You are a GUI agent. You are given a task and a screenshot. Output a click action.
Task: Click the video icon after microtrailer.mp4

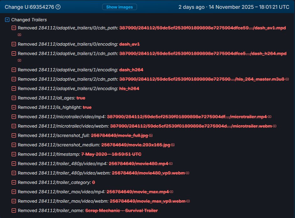pyautogui.click(x=270, y=117)
